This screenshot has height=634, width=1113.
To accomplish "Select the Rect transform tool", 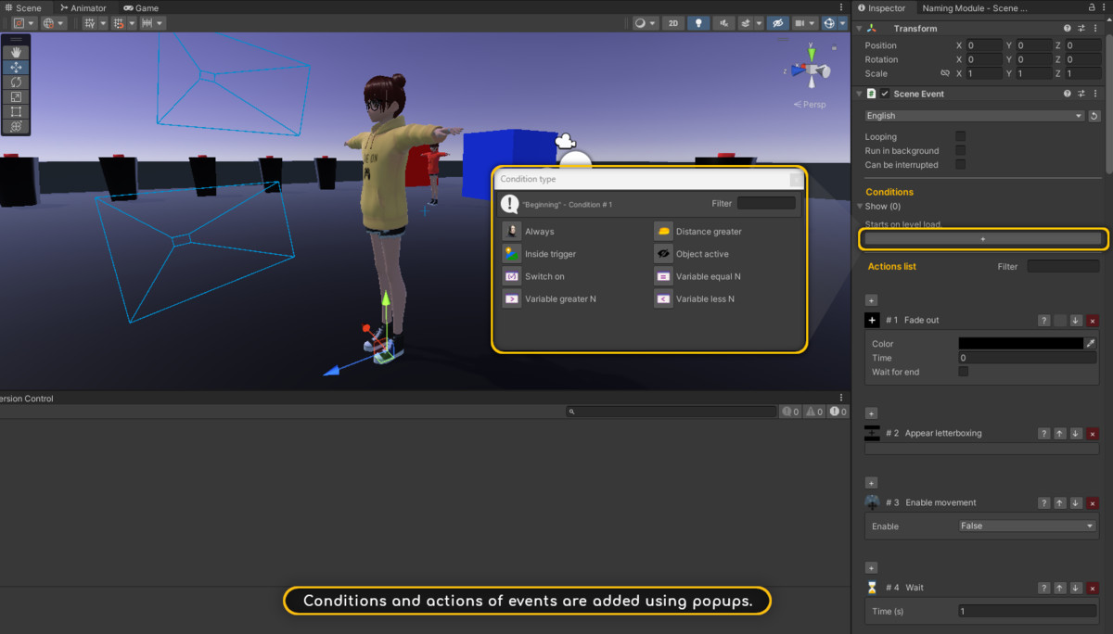I will tap(16, 112).
